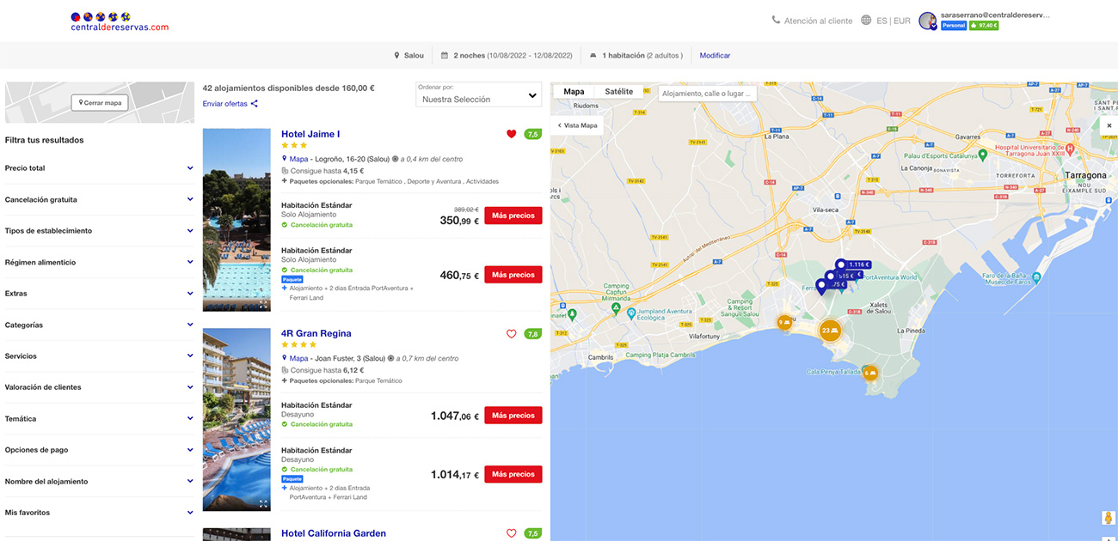The height and width of the screenshot is (541, 1118).
Task: Click the Palau d'Esports Catalunya map icon
Action: [x=981, y=155]
